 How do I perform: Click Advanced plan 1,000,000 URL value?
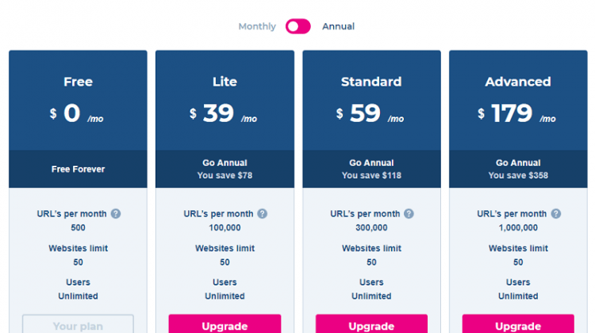(x=518, y=228)
